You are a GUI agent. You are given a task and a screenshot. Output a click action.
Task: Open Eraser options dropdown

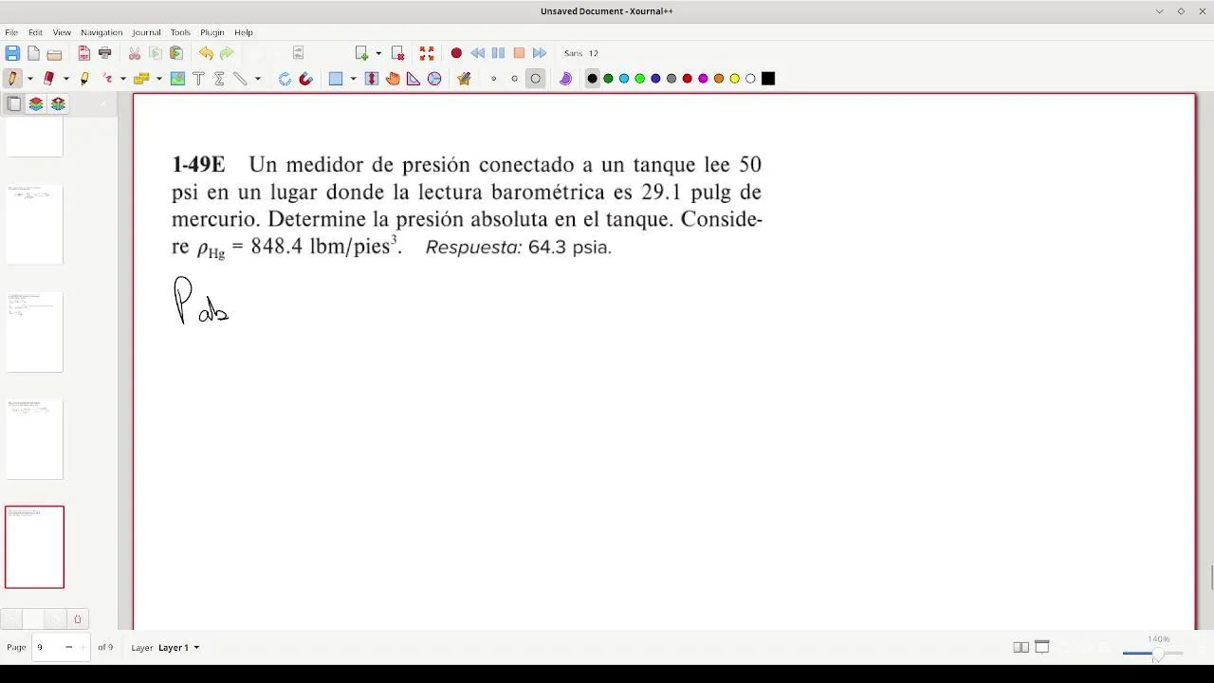point(65,79)
